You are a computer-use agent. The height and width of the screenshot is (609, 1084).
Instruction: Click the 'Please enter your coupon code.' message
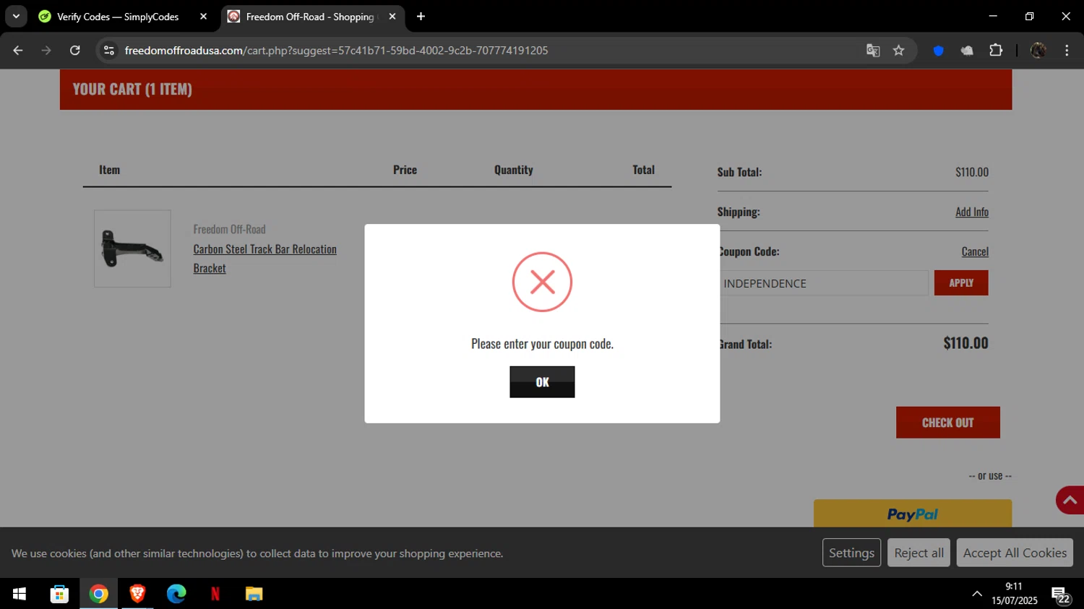542,344
